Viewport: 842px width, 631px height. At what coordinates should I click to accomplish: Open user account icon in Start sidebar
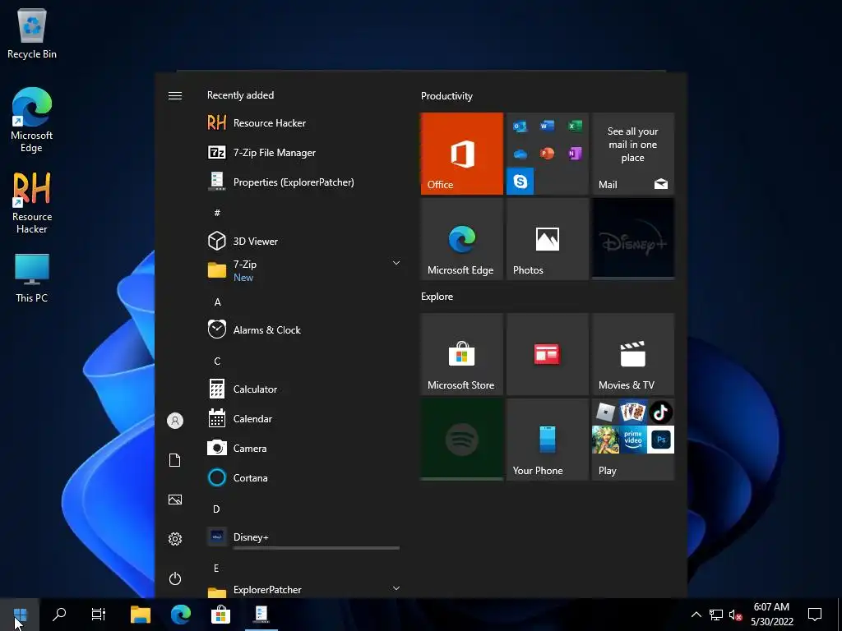coord(175,420)
